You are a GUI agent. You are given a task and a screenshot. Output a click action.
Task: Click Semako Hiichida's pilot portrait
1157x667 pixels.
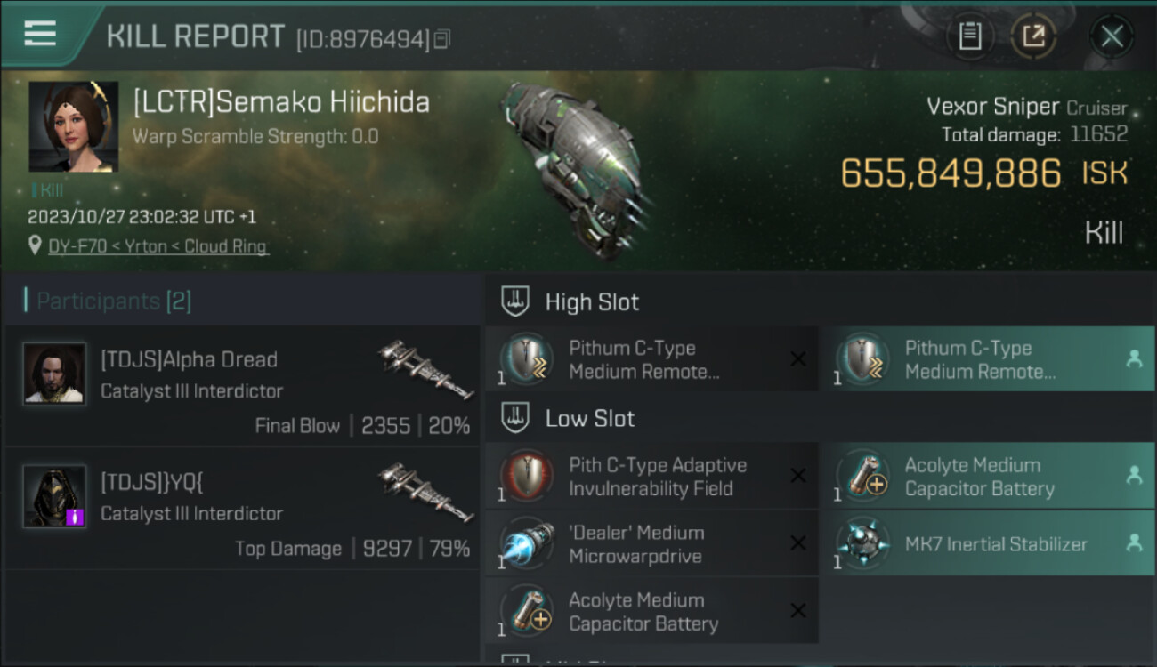[x=73, y=126]
